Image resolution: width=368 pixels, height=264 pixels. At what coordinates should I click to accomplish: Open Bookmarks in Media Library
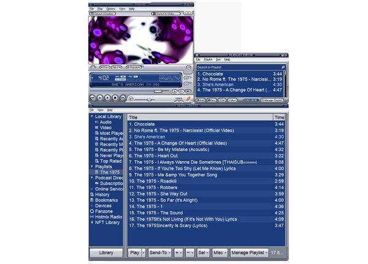coord(104,200)
